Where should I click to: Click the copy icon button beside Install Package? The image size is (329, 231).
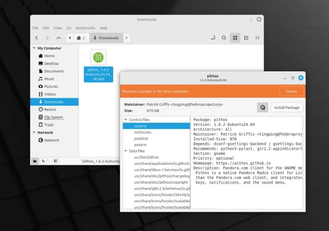click(x=263, y=108)
